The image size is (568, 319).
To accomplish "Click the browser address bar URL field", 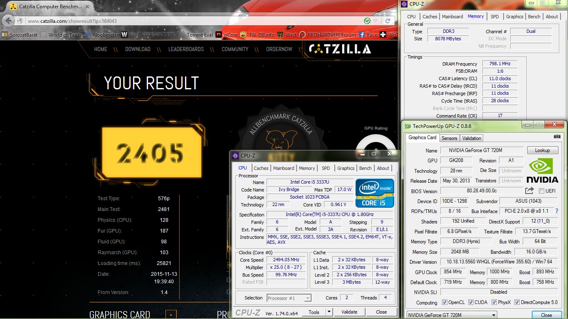I will [193, 21].
